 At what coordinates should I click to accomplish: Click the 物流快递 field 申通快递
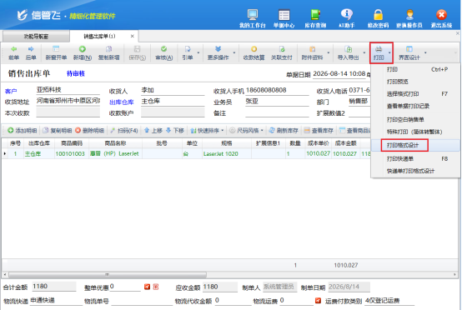[56, 300]
